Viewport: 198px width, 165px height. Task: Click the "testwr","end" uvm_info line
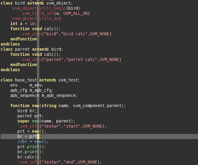pos(60,162)
